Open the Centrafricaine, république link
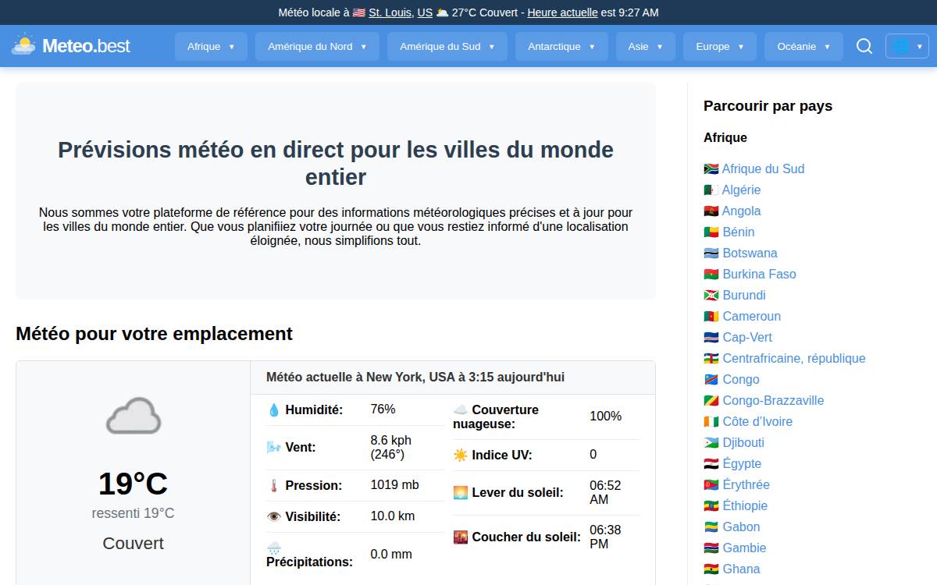 point(794,358)
